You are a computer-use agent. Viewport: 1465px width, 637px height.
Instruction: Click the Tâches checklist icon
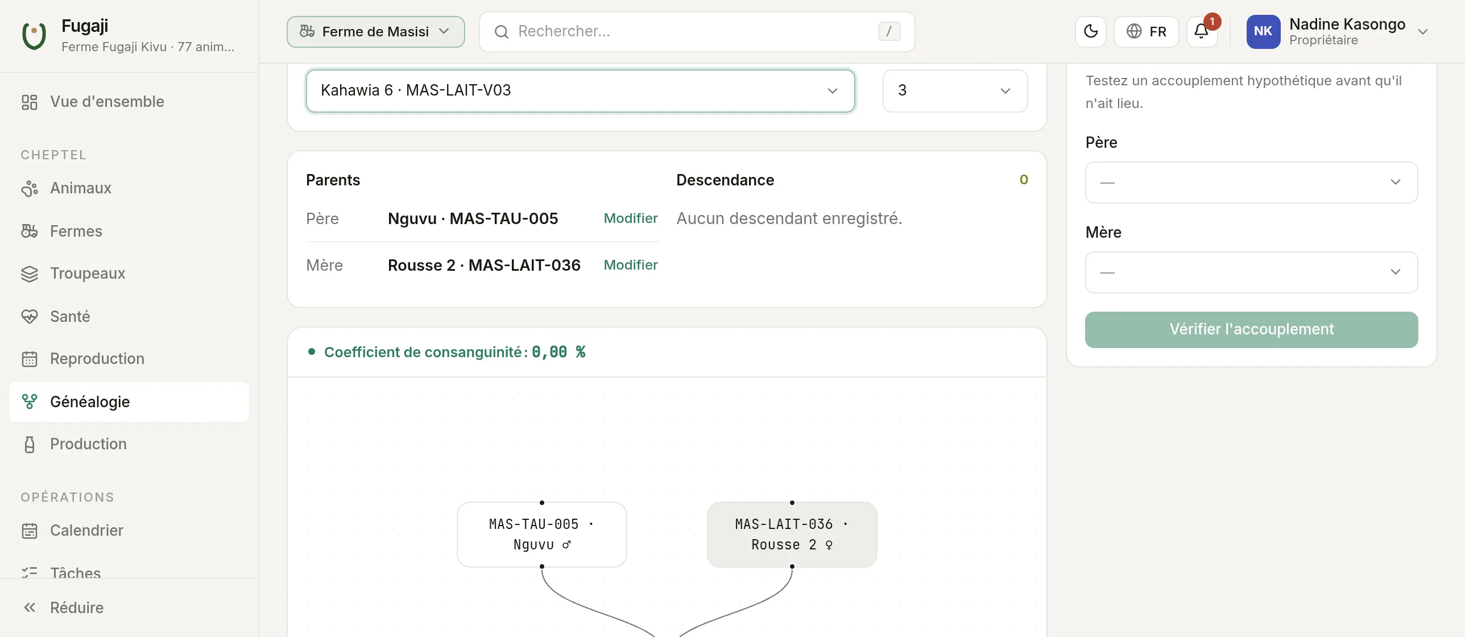coord(30,572)
